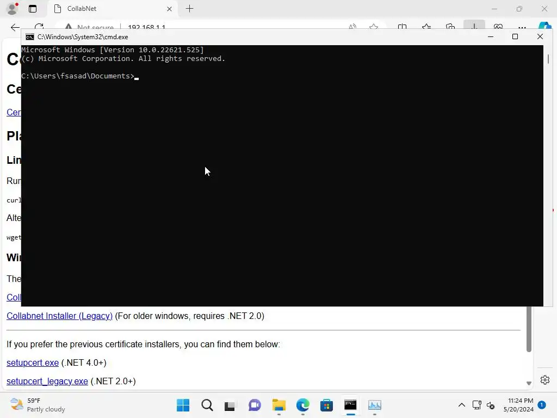Open Task View on taskbar
Image resolution: width=557 pixels, height=418 pixels.
[x=230, y=405]
